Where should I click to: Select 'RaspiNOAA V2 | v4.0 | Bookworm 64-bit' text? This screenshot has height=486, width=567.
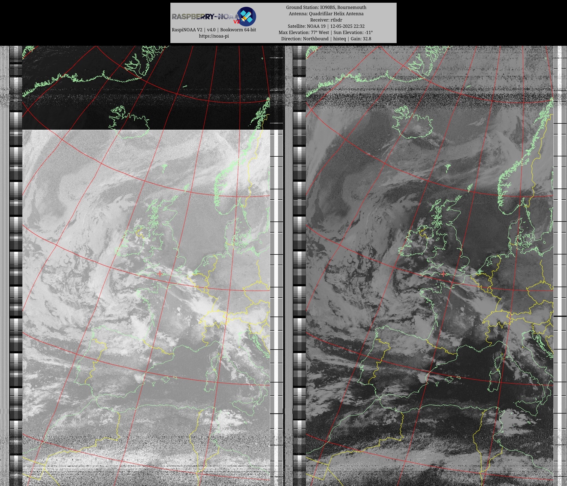pos(214,30)
